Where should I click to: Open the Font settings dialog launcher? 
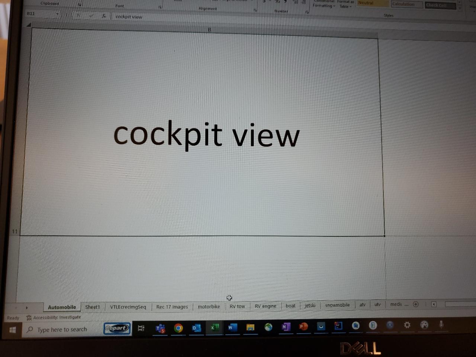coord(160,7)
